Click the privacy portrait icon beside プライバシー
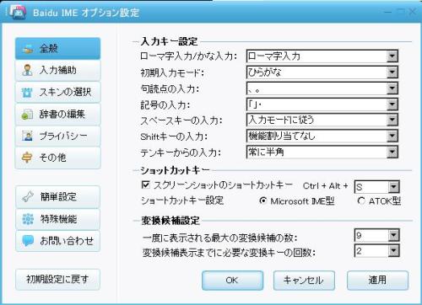422x305 pixels. (x=27, y=136)
